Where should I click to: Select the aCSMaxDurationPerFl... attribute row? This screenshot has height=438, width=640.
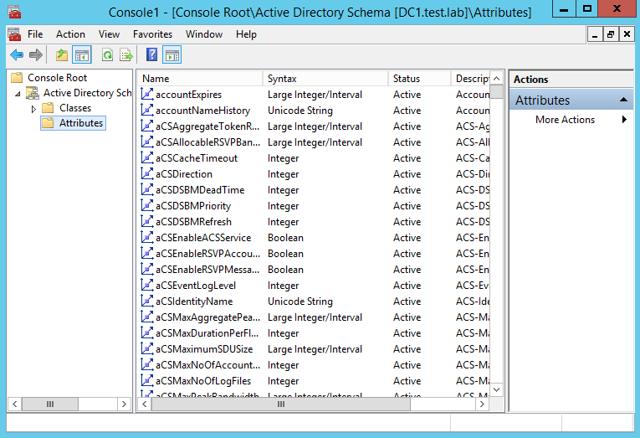tap(315, 333)
